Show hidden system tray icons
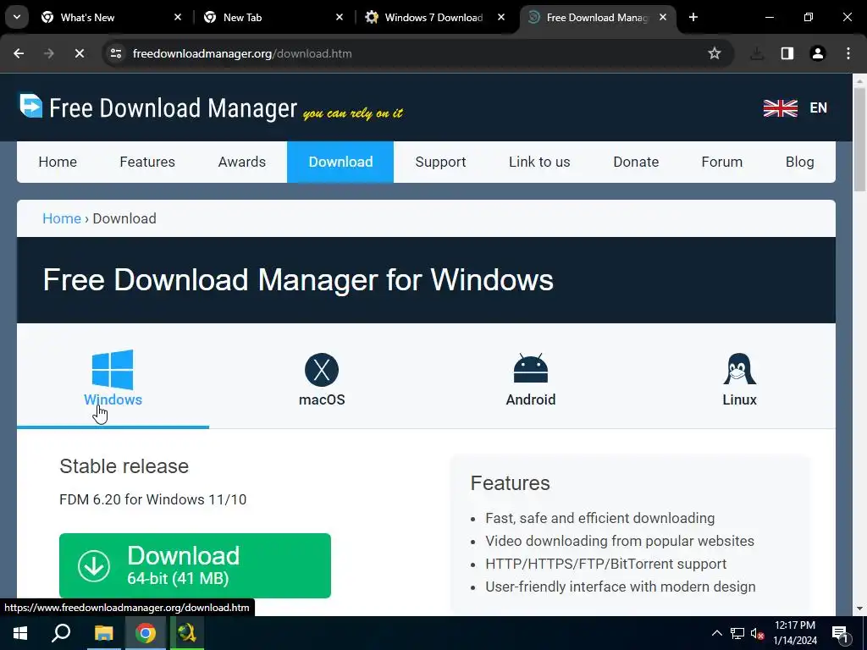Viewport: 867px width, 650px height. tap(716, 633)
